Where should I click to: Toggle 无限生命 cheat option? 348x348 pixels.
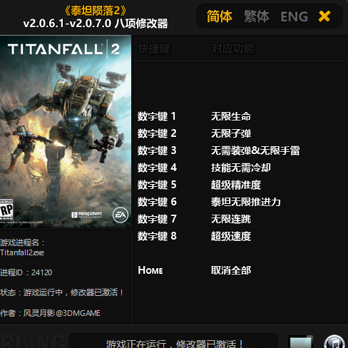[x=231, y=116]
